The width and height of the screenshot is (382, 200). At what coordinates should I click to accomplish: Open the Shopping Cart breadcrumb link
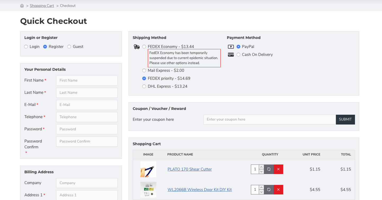pos(42,6)
